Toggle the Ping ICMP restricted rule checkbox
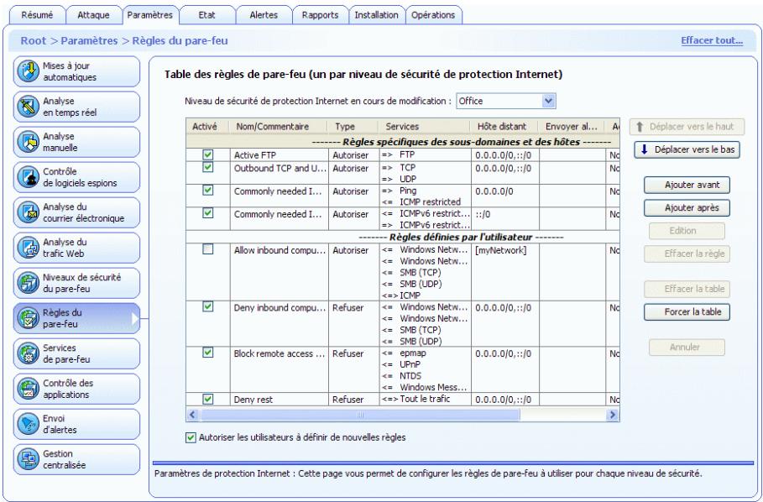763x502 pixels. coord(208,190)
